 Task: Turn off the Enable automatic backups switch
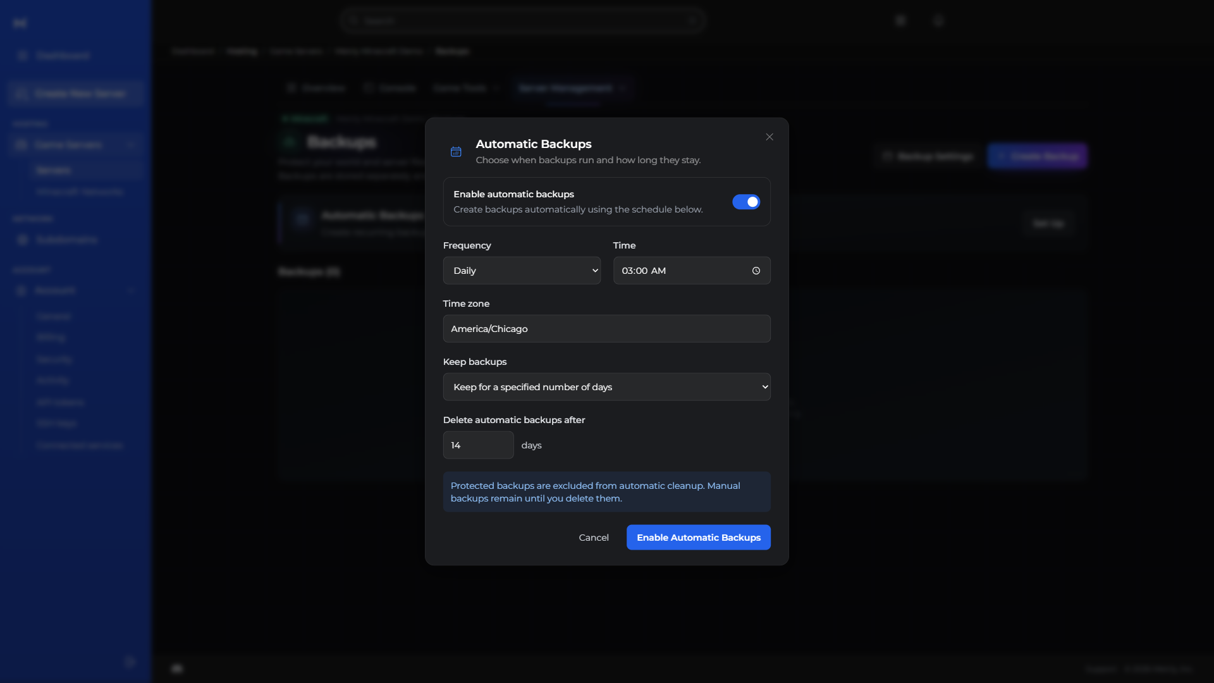click(746, 202)
